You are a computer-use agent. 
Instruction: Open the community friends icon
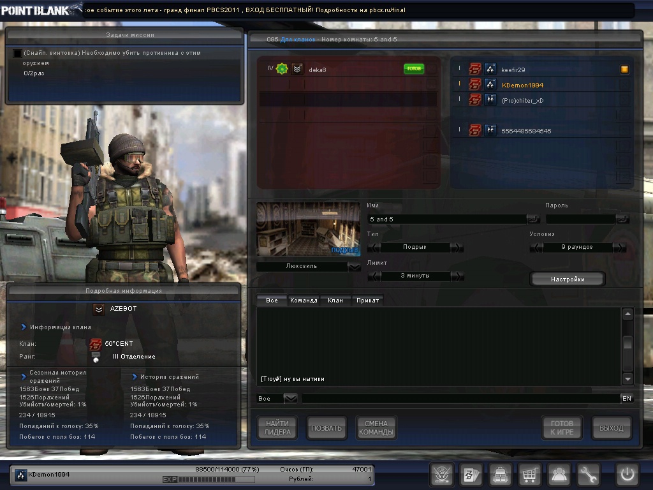(559, 475)
